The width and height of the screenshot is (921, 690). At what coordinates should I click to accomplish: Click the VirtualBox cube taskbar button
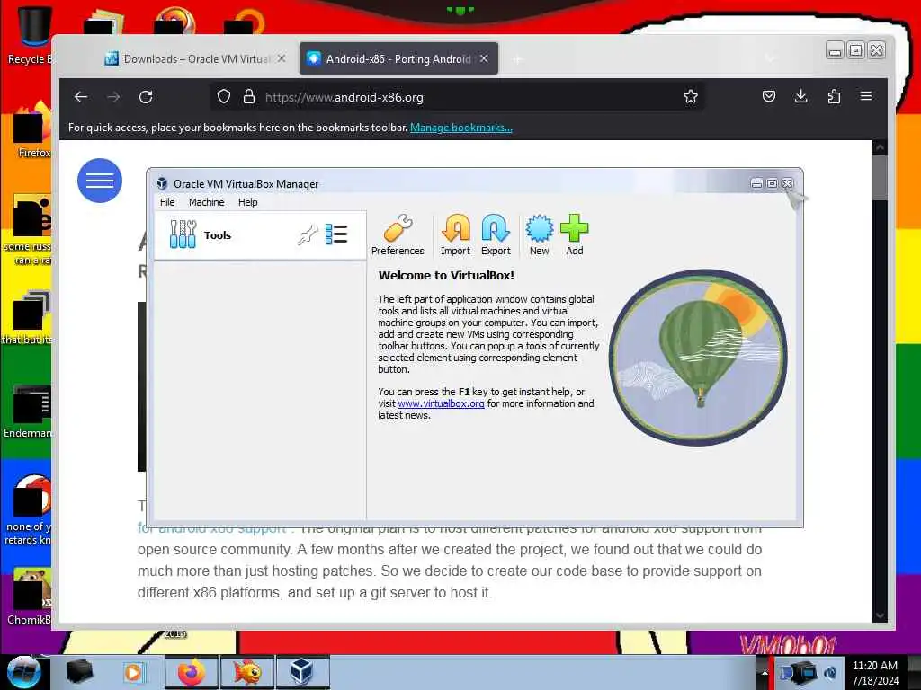(x=302, y=672)
